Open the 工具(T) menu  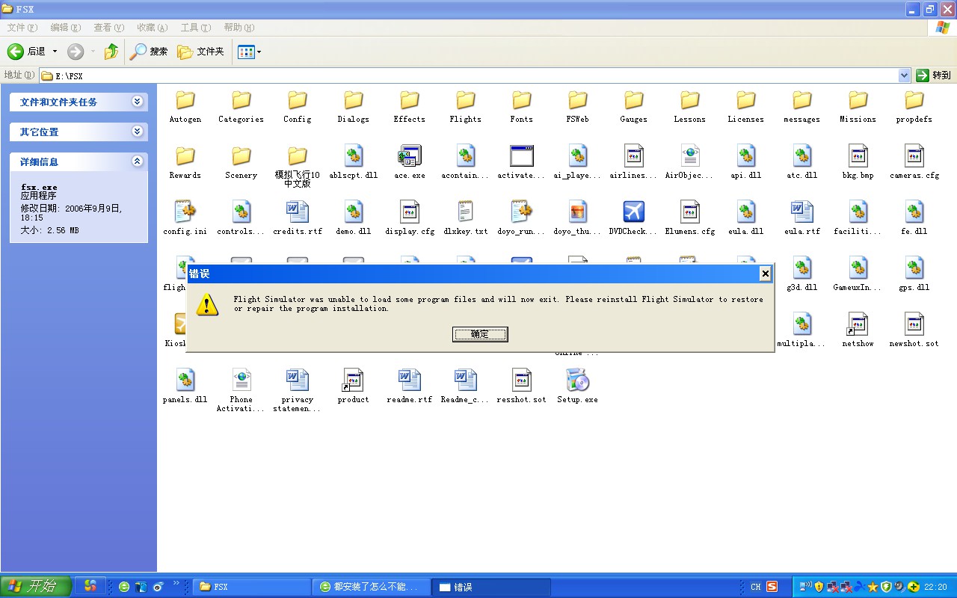tap(195, 28)
